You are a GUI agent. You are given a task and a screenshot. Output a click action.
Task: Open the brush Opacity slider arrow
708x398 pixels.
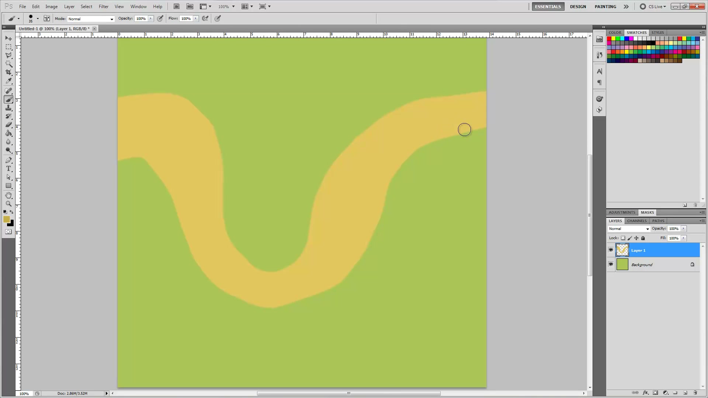tap(151, 18)
